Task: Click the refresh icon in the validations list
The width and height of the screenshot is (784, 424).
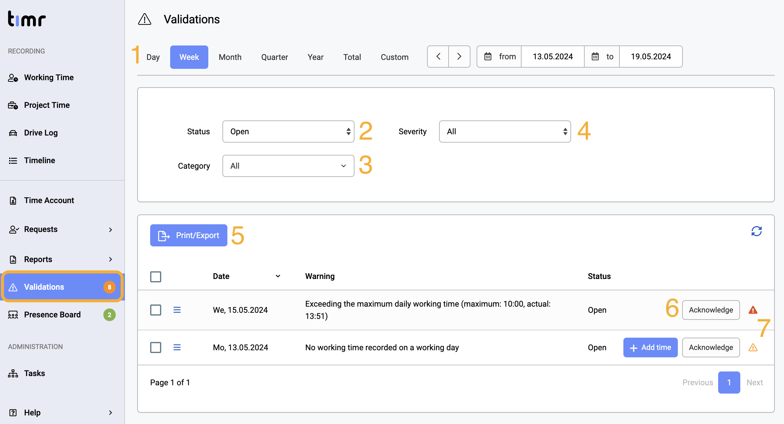Action: coord(756,231)
